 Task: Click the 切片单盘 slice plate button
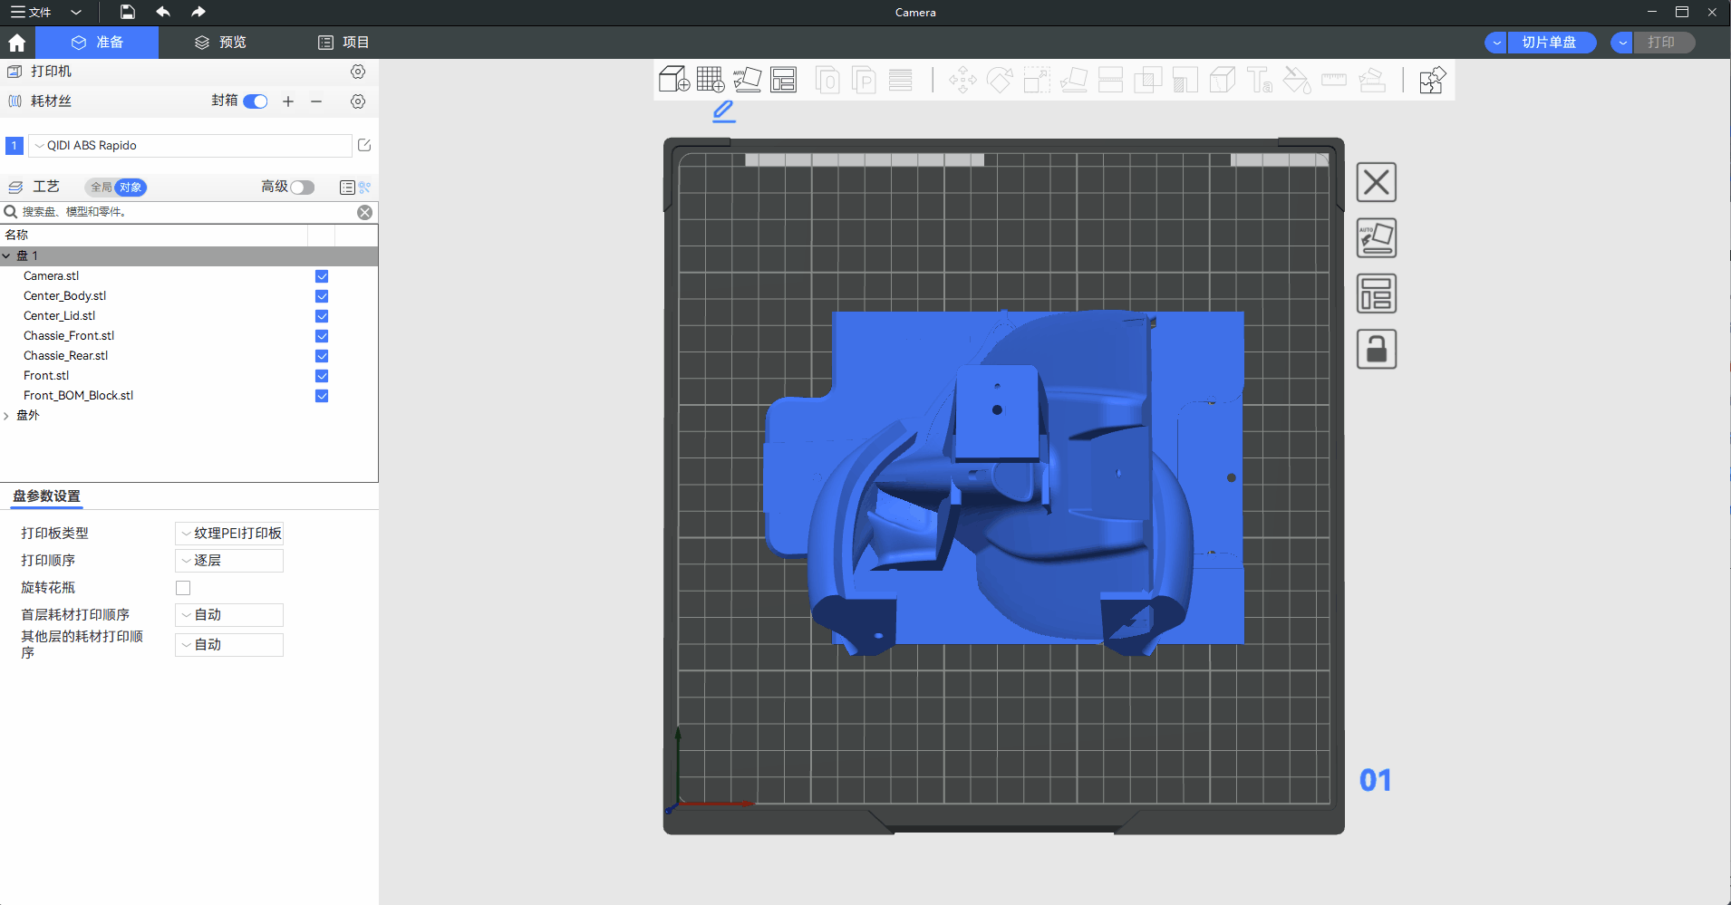tap(1548, 43)
